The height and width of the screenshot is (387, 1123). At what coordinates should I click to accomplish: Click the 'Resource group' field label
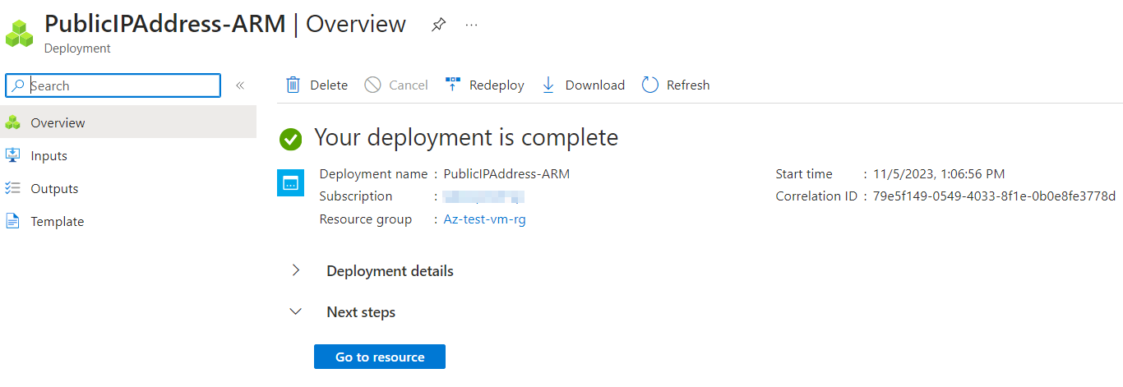pos(366,219)
